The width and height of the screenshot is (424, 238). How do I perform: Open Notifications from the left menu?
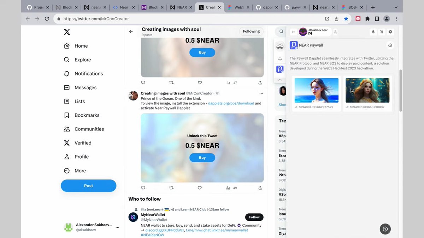pyautogui.click(x=83, y=74)
